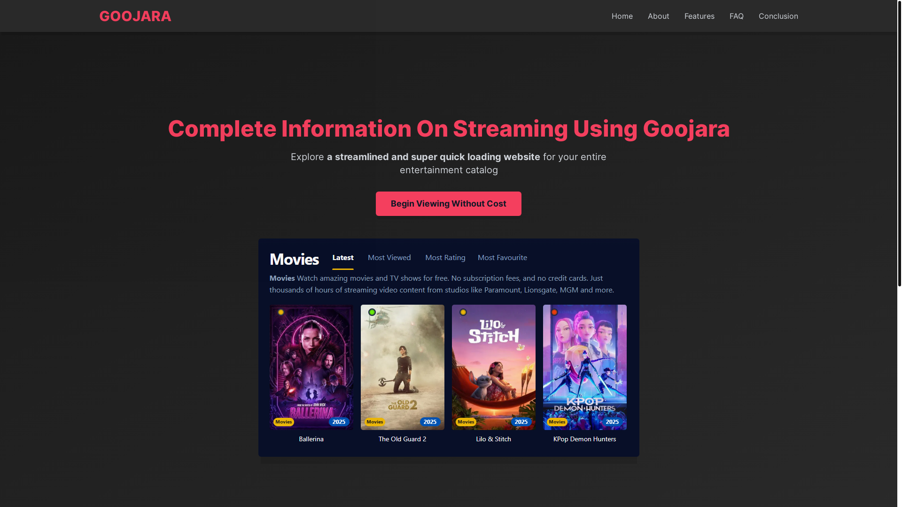Switch to Most Viewed tab
Image resolution: width=902 pixels, height=507 pixels.
[389, 258]
